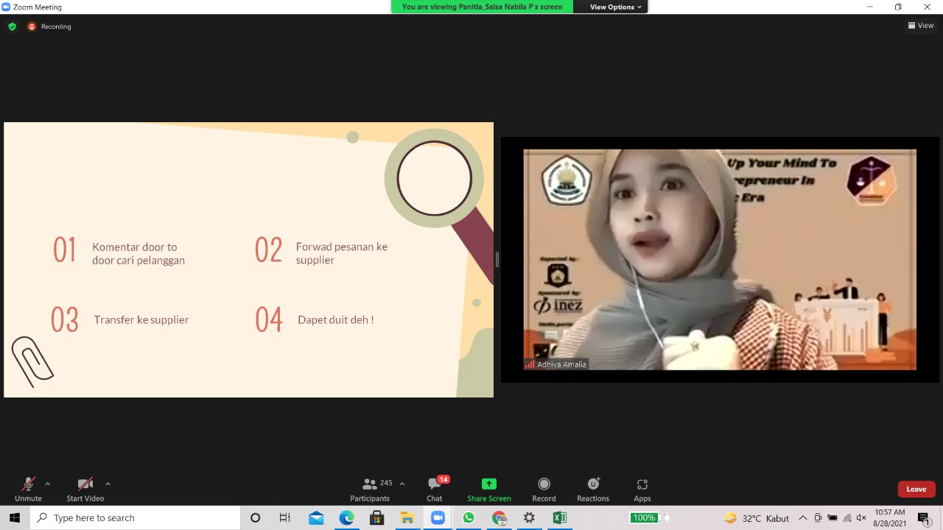Image resolution: width=943 pixels, height=530 pixels.
Task: Open Task View on the taskbar
Action: (x=285, y=517)
